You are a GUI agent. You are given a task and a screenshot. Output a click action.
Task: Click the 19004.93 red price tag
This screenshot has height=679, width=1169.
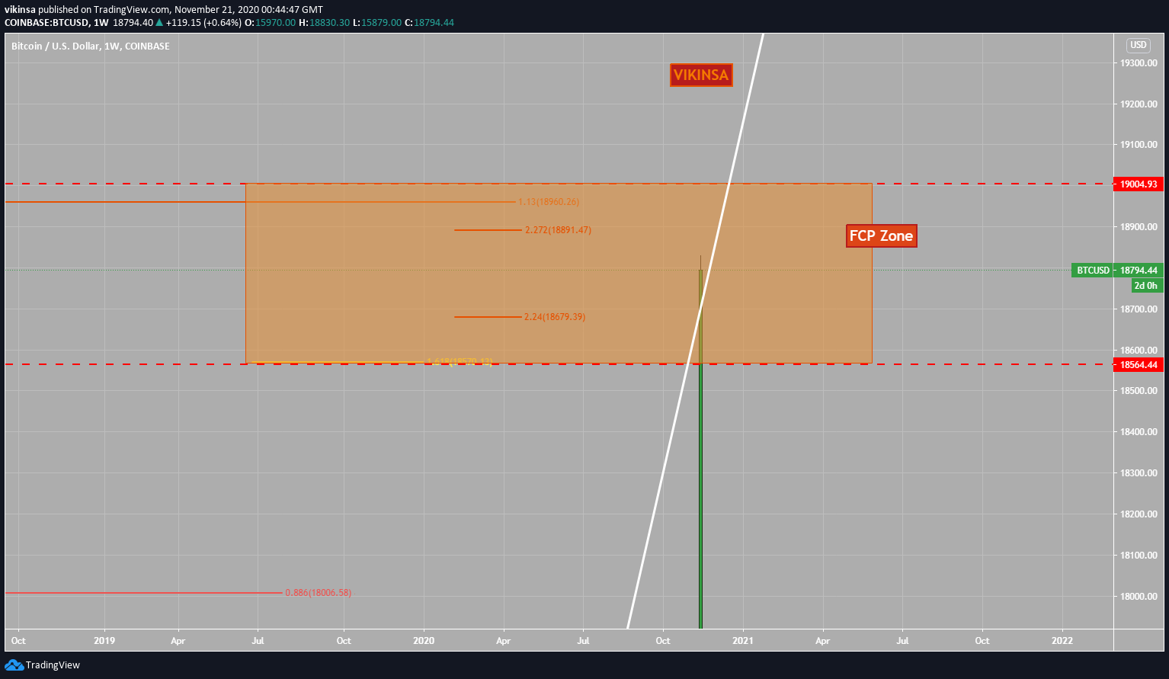tap(1139, 184)
